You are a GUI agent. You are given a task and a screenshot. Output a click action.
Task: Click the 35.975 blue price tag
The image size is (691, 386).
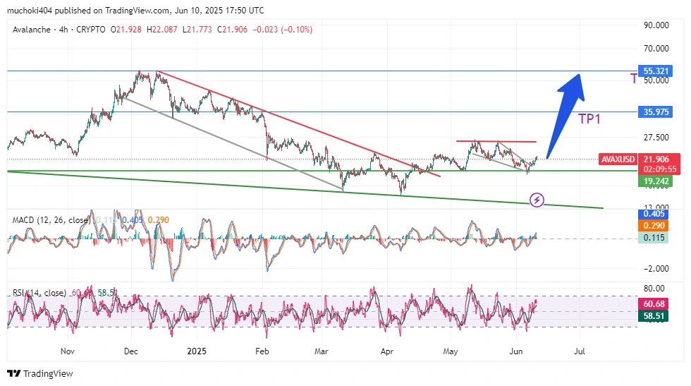click(x=656, y=112)
